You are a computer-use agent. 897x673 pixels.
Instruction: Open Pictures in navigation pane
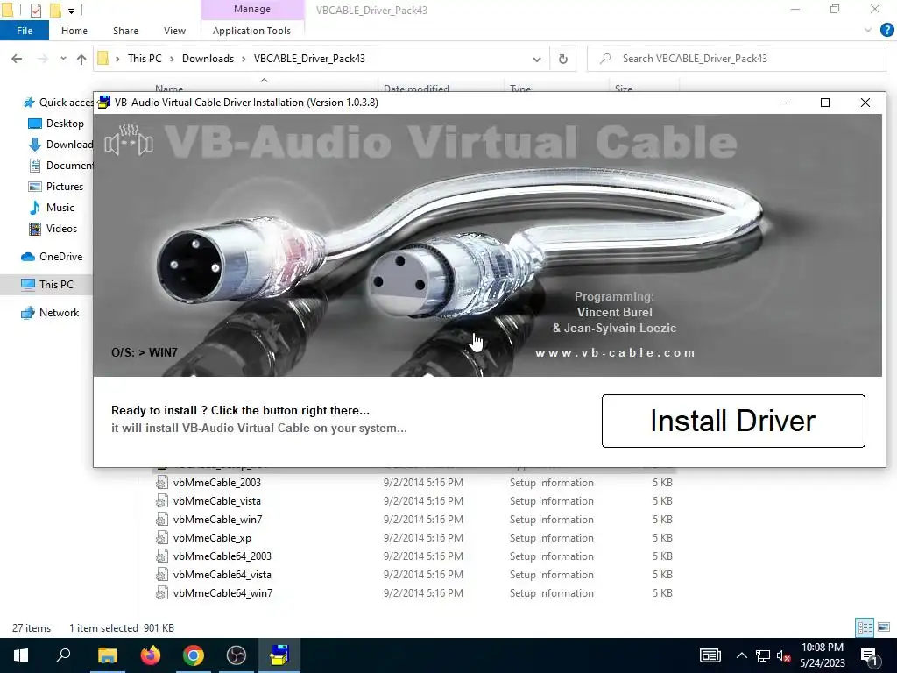pyautogui.click(x=56, y=187)
